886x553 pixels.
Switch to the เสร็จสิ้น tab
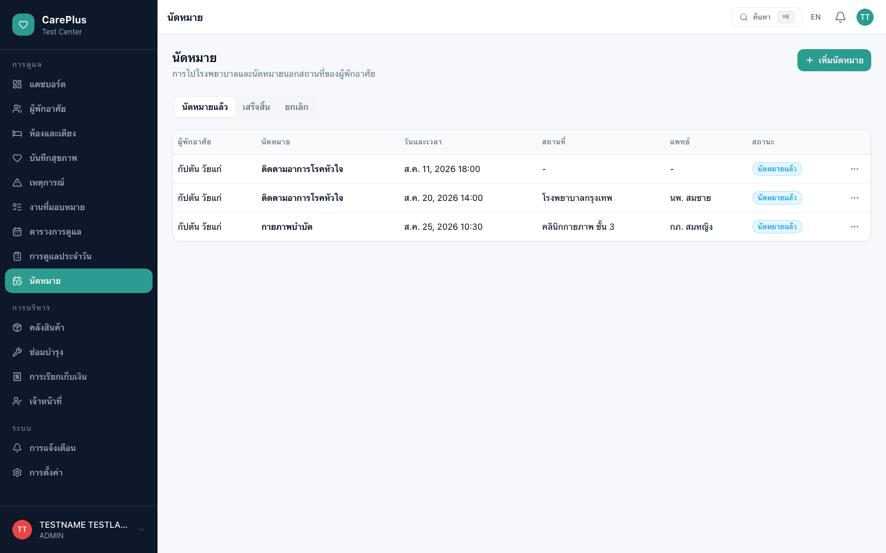pos(256,107)
